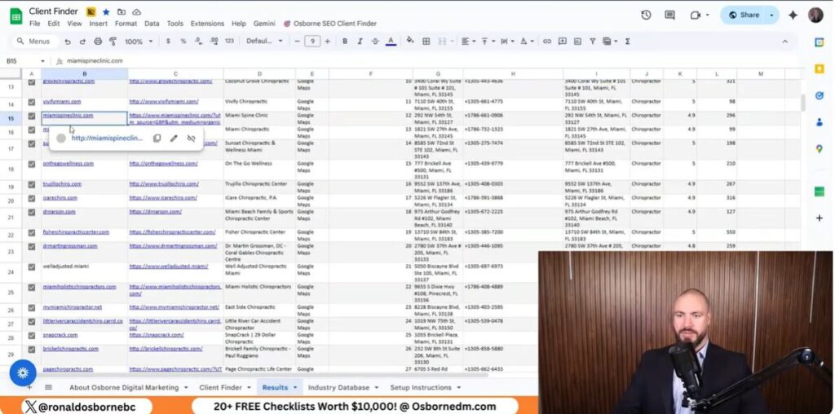This screenshot has height=414, width=835.
Task: Open Google Tasks side panel
Action: [820, 95]
